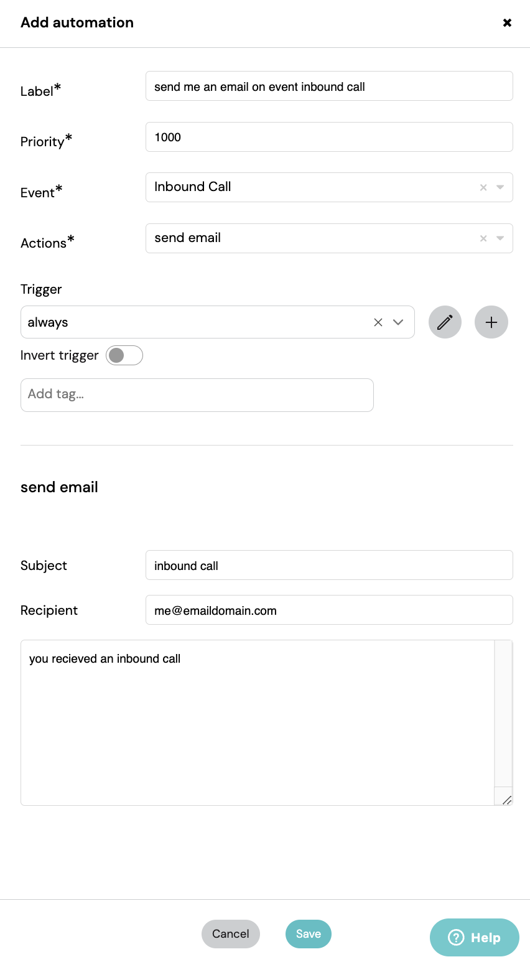Click the pencil icon to edit trigger
530x967 pixels.
point(445,322)
